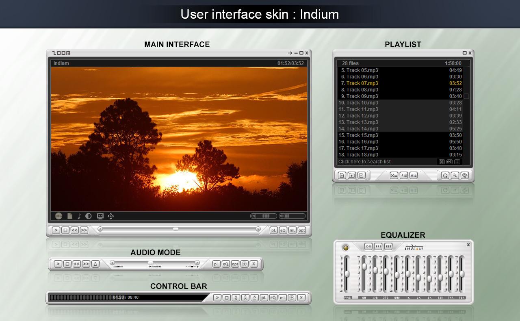Click the contrast adjustment icon under the video
Viewport: 520px width, 321px height.
click(x=89, y=216)
